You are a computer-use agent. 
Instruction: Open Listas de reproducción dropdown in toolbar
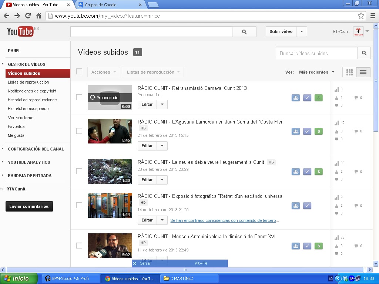point(153,72)
